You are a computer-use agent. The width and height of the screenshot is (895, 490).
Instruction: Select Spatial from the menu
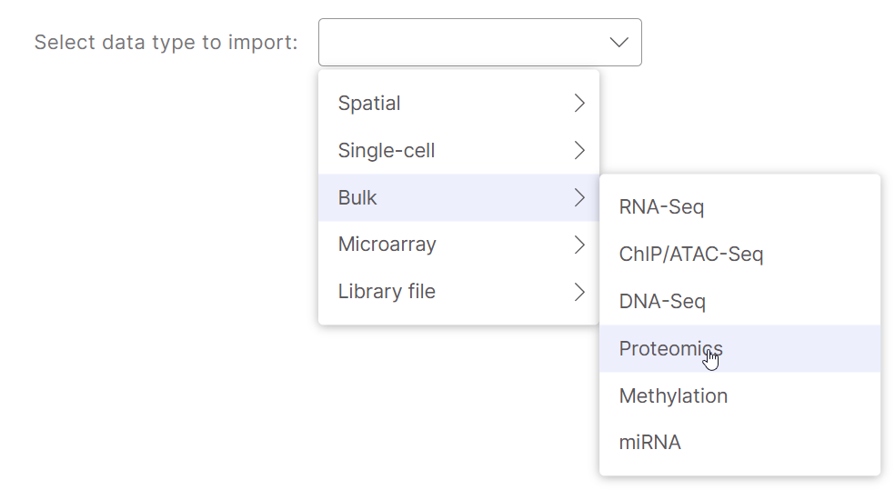pyautogui.click(x=369, y=104)
